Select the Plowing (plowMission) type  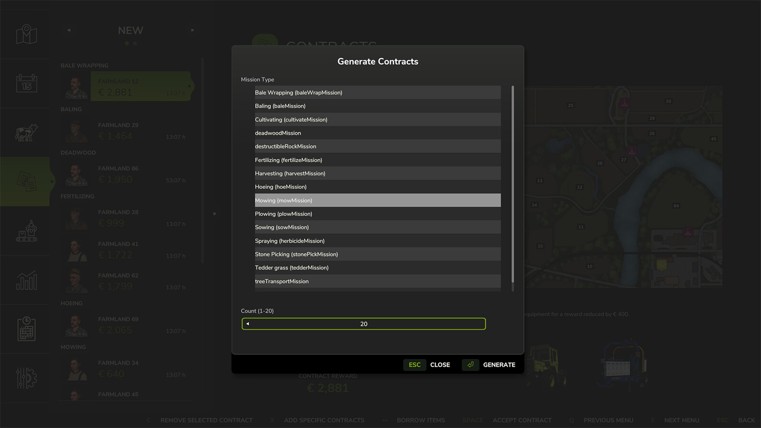click(377, 214)
